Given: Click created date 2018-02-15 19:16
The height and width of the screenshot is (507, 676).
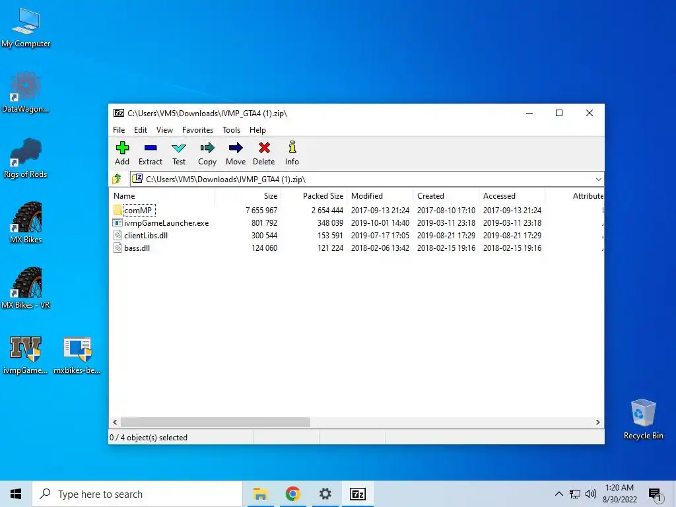Looking at the screenshot, I should tap(446, 248).
